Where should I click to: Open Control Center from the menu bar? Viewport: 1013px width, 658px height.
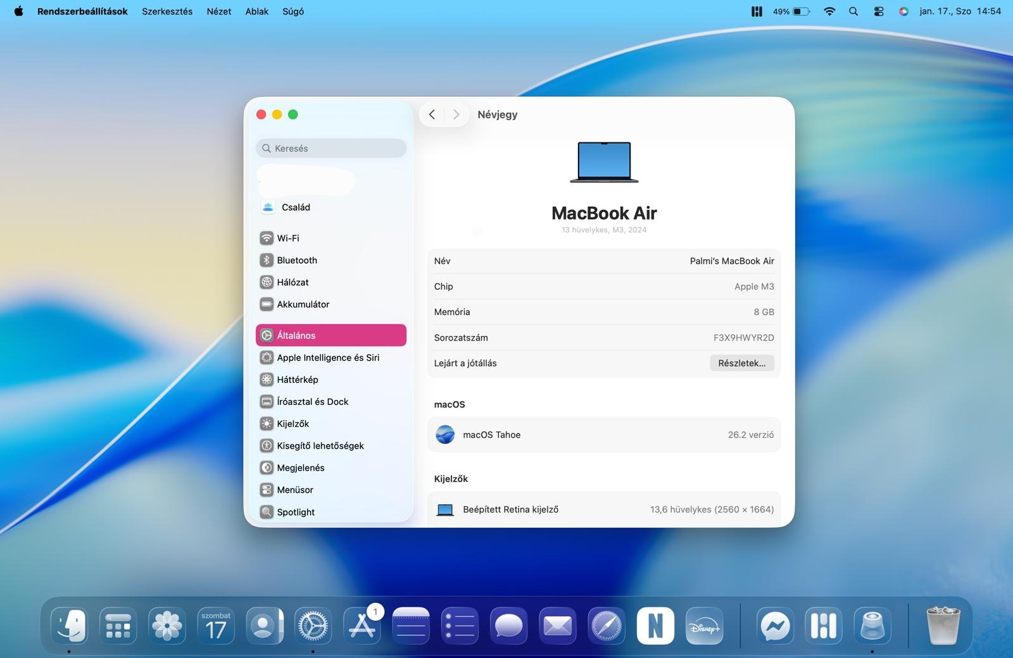coord(879,11)
